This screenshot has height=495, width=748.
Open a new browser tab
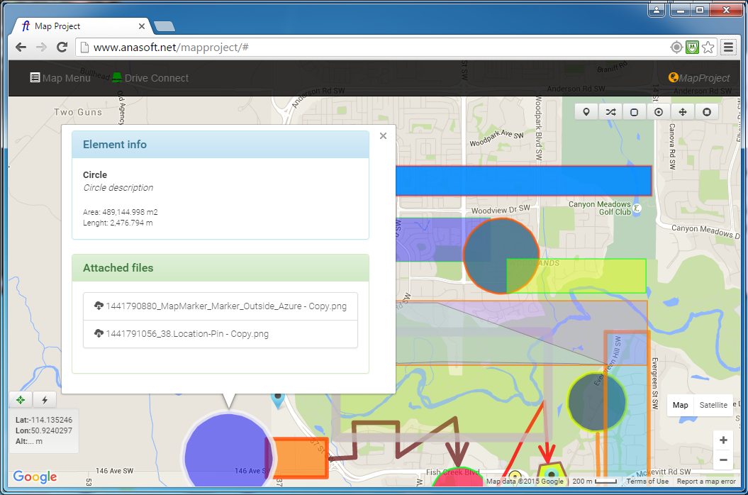tap(164, 26)
